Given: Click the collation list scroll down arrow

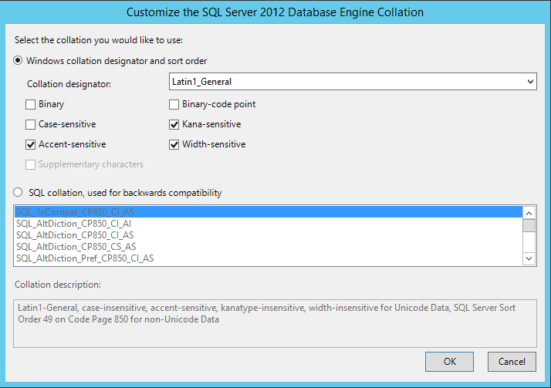Looking at the screenshot, I should coord(529,258).
